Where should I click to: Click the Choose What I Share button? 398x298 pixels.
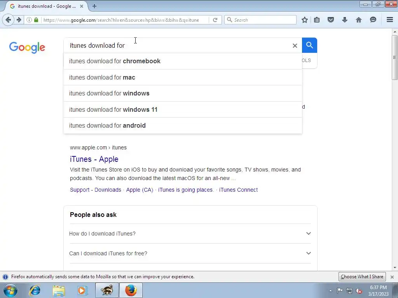pos(362,277)
